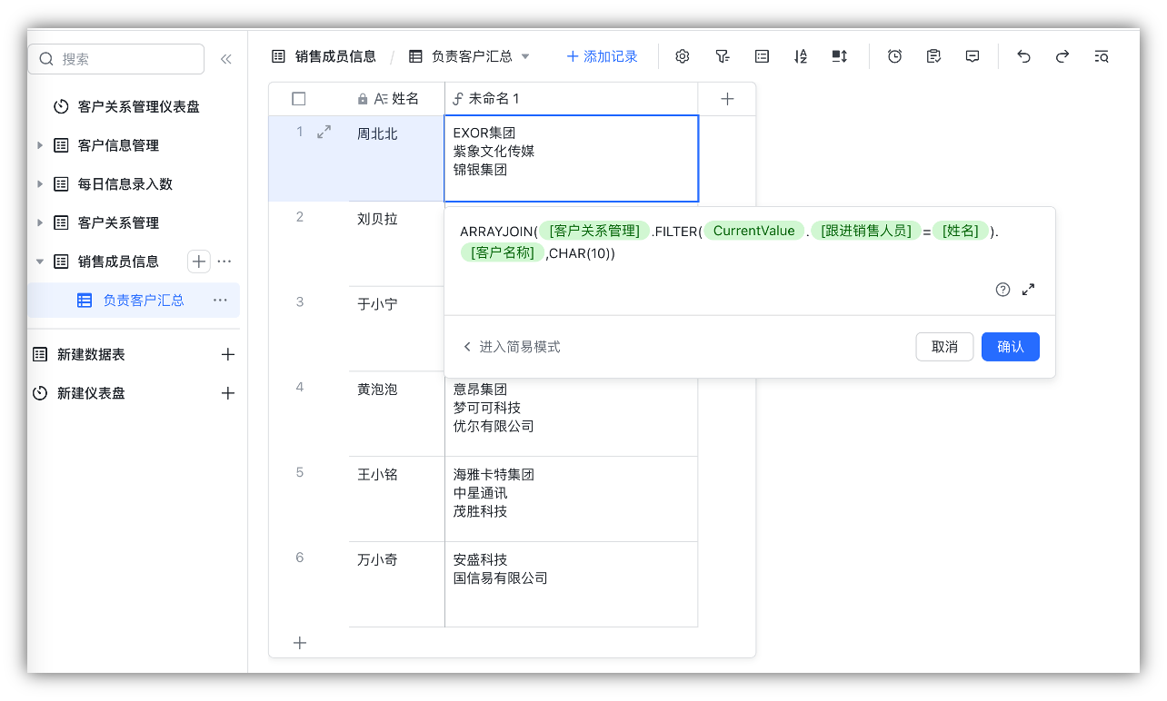Select the cell 王小铭
This screenshot has width=1167, height=701.
tap(396, 499)
